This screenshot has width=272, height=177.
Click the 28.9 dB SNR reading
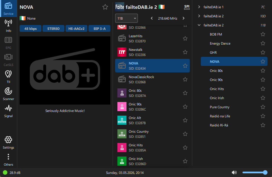[15, 173]
